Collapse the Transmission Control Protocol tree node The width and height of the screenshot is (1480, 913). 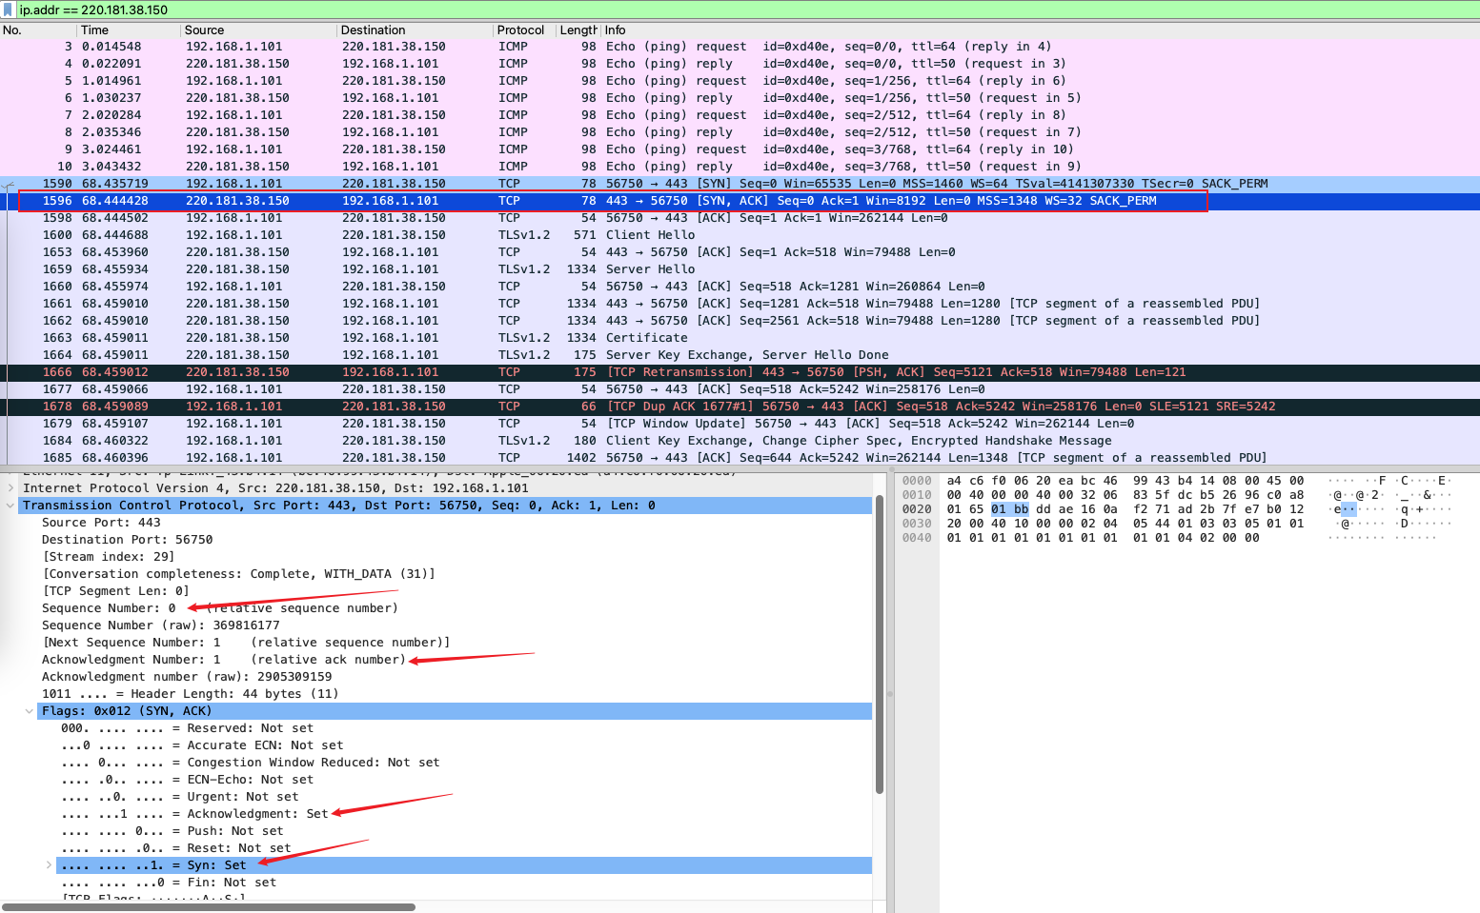[x=10, y=506]
